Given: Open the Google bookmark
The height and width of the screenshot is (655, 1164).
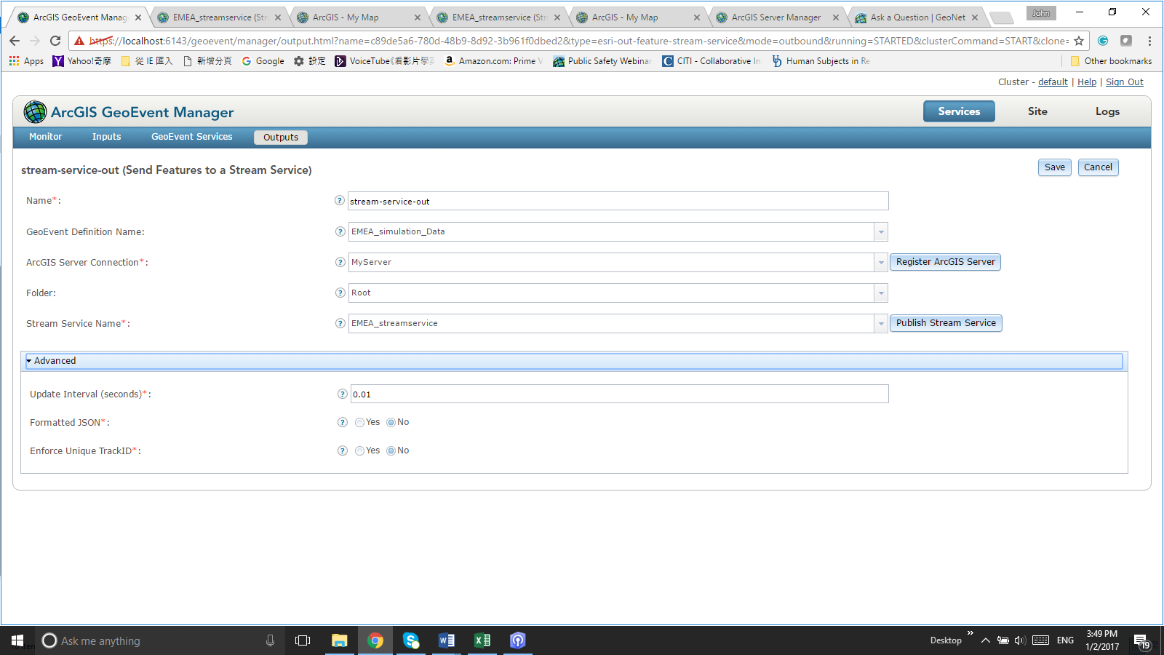Looking at the screenshot, I should point(263,61).
